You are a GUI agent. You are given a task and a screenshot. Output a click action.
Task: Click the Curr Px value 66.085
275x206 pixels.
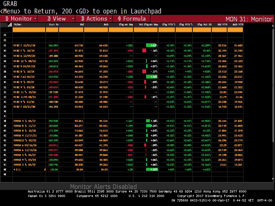[x=53, y=46]
